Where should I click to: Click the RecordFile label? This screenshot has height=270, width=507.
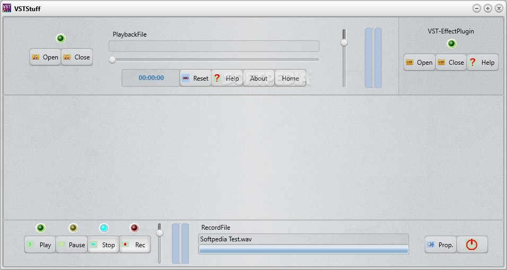pyautogui.click(x=216, y=228)
